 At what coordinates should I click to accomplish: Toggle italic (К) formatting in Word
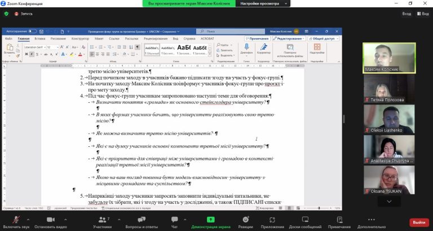pyautogui.click(x=32, y=54)
